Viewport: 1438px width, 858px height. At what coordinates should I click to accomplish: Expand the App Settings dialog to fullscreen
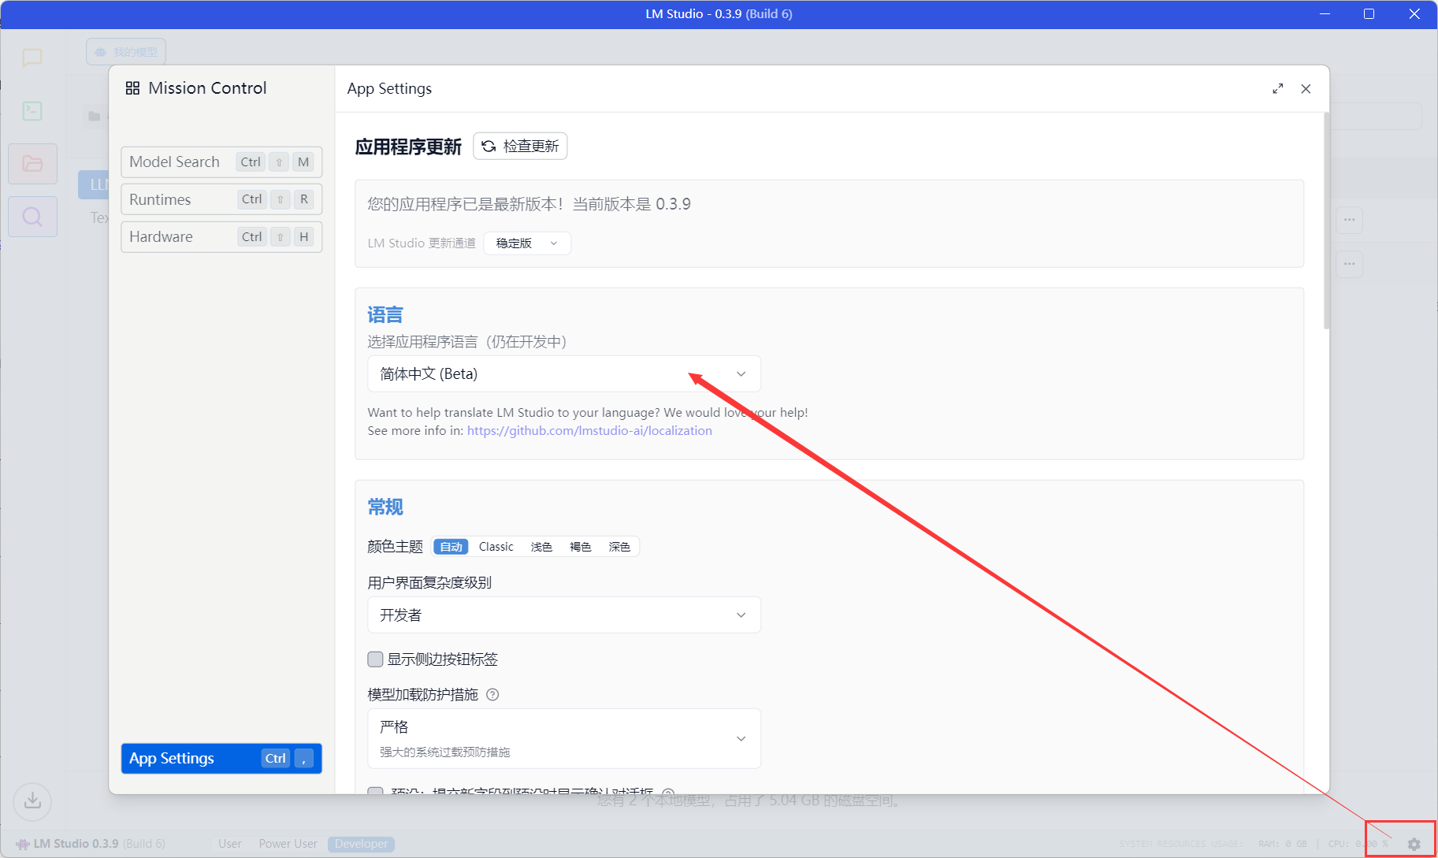(1278, 89)
